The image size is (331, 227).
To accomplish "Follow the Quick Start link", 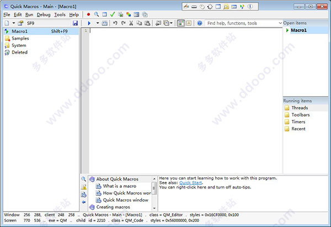I will coord(190,183).
